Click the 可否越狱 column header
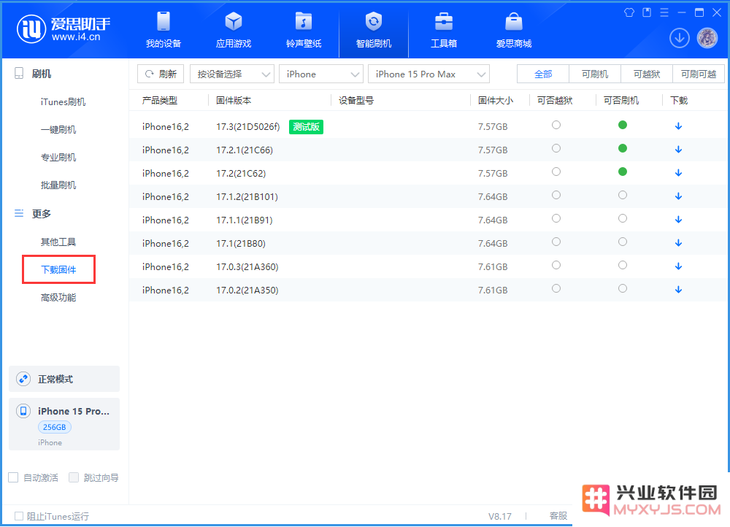Viewport: 730px width, 527px height. click(555, 101)
